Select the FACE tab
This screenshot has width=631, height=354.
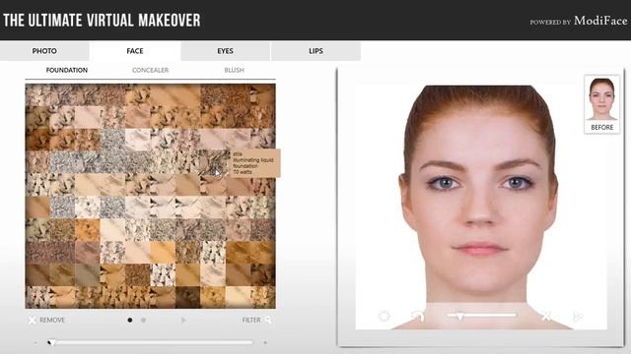pos(135,51)
